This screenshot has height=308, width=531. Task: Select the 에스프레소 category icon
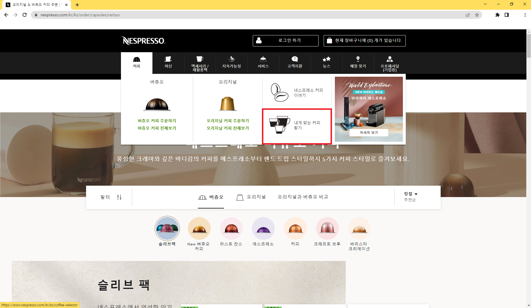(x=263, y=228)
